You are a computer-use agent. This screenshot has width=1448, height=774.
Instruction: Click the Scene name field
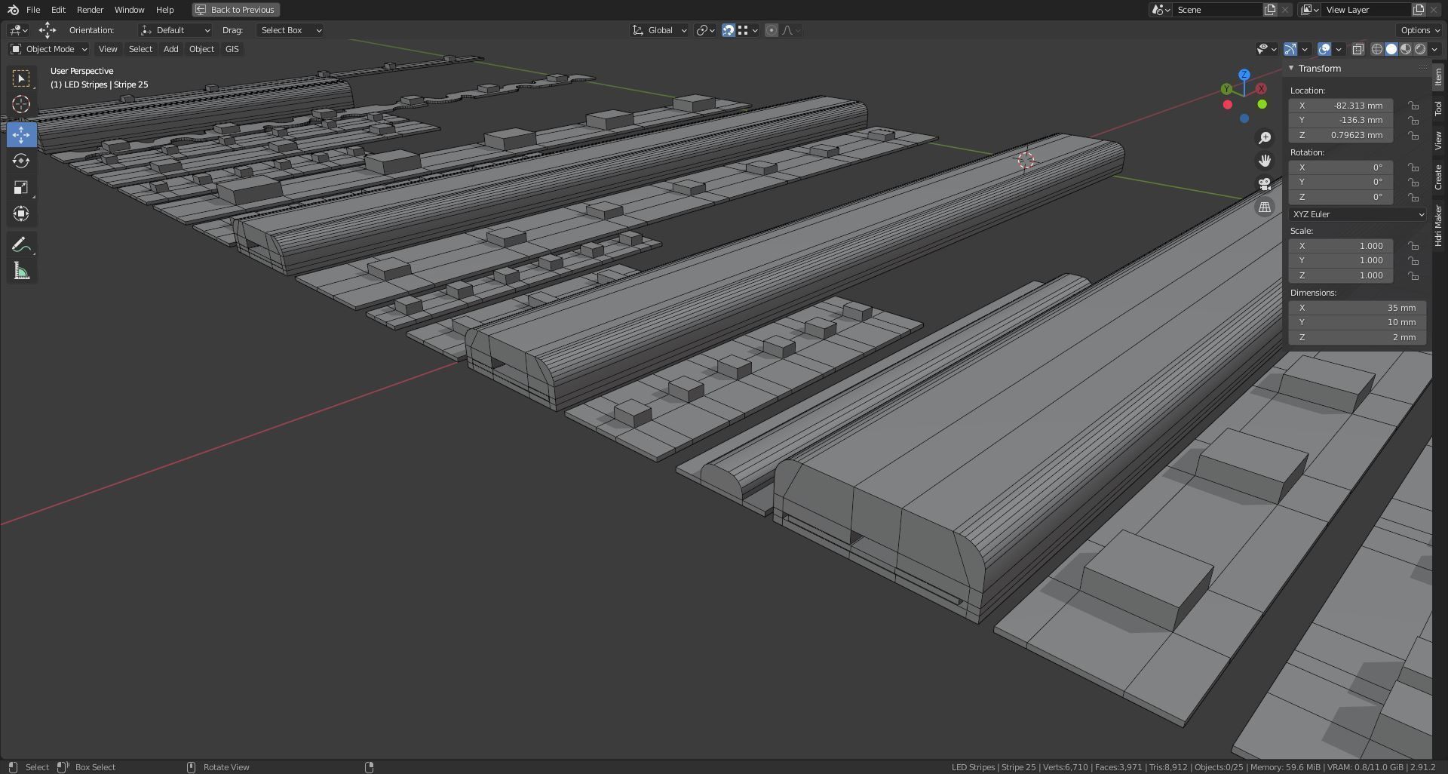(1218, 10)
